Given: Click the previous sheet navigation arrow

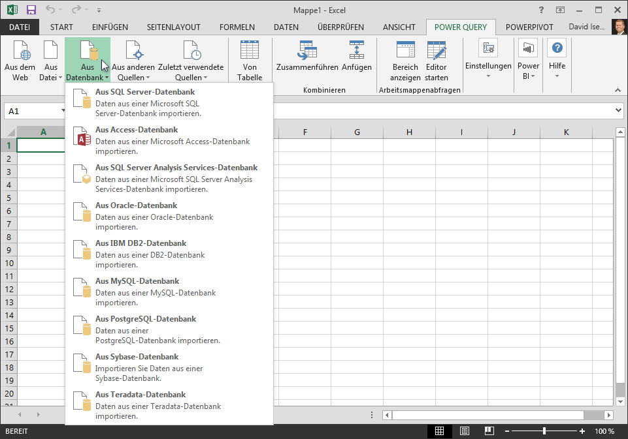Looking at the screenshot, I should coord(20,415).
